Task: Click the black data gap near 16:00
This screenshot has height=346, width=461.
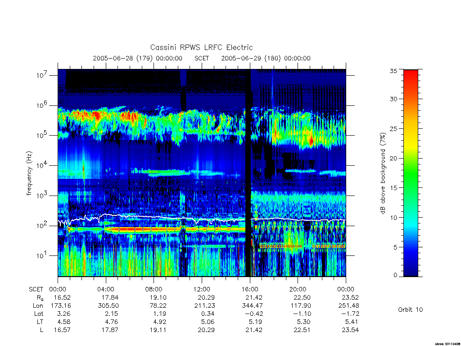Action: click(248, 173)
